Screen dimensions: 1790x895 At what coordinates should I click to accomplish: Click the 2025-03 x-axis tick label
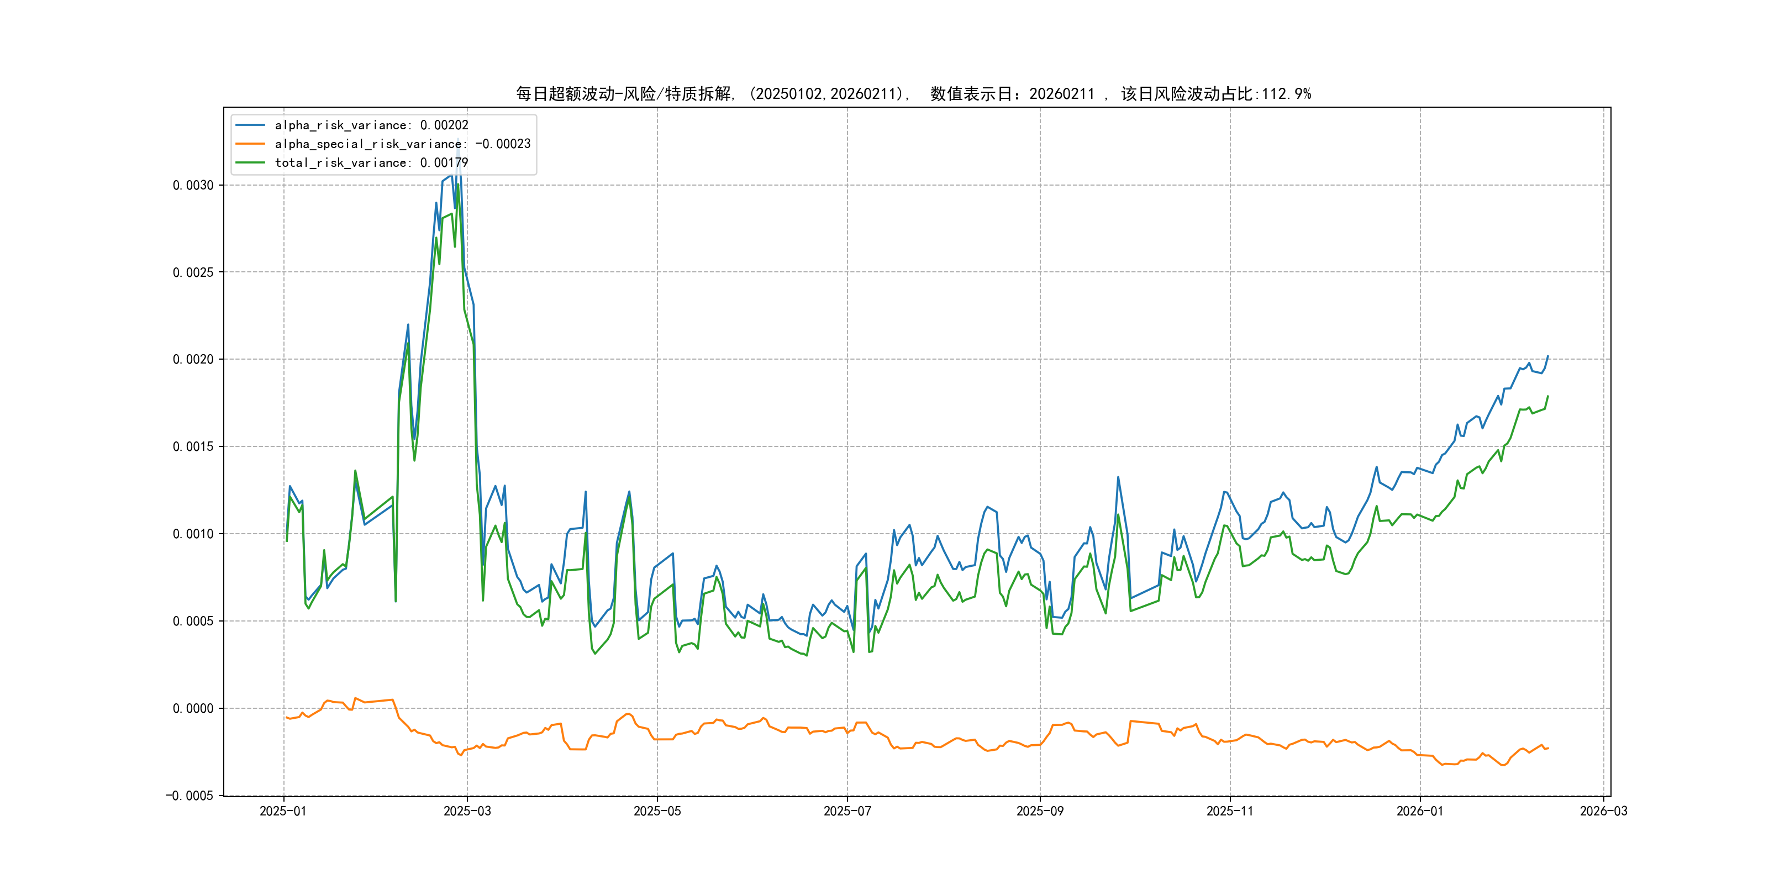point(467,811)
